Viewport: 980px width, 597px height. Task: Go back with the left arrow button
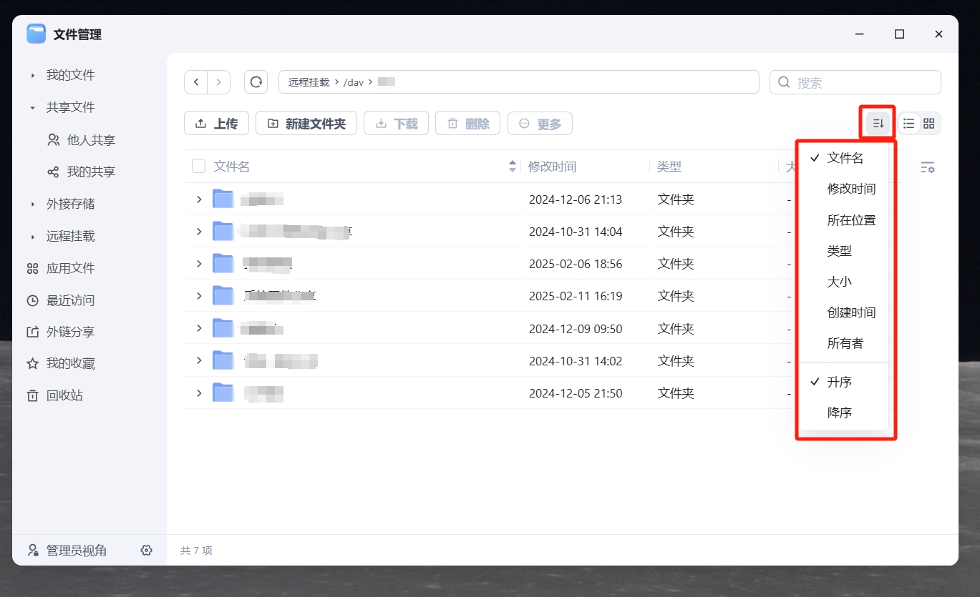coord(196,82)
